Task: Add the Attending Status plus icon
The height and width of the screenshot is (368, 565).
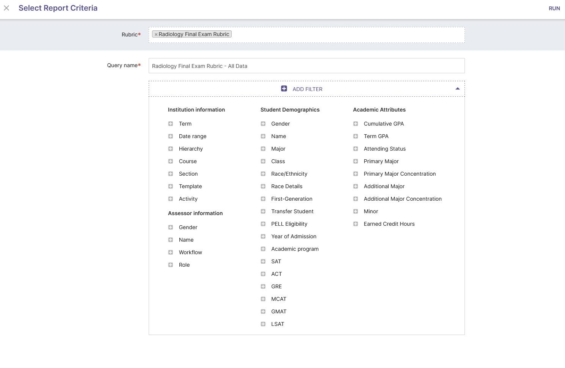Action: coord(356,149)
